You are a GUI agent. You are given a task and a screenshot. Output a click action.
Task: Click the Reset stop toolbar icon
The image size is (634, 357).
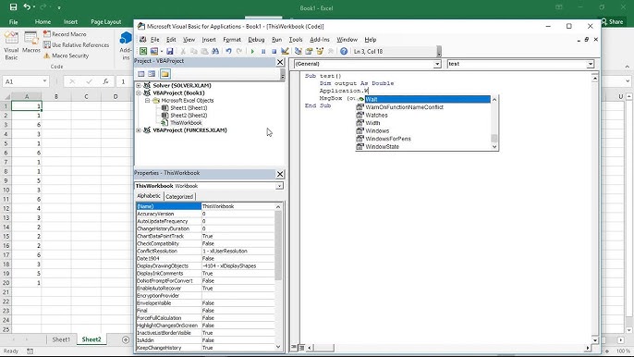pos(274,52)
